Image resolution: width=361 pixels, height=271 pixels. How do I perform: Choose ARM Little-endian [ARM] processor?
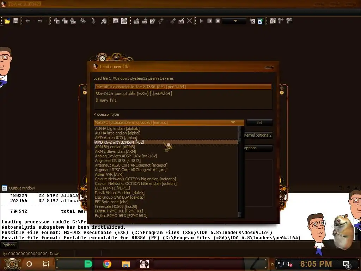166,151
